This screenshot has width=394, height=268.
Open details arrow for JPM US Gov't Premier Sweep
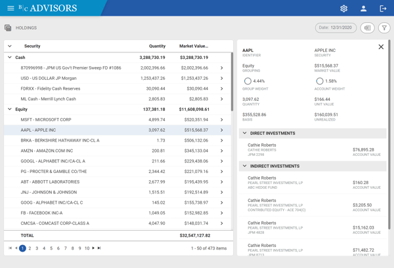(222, 67)
